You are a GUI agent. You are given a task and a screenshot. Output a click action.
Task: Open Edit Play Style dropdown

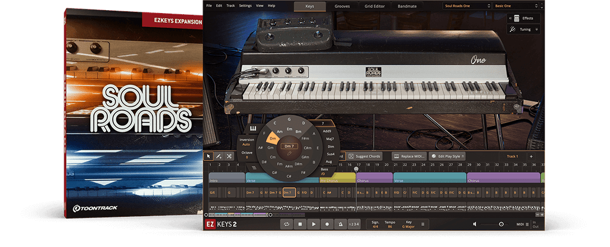click(447, 156)
